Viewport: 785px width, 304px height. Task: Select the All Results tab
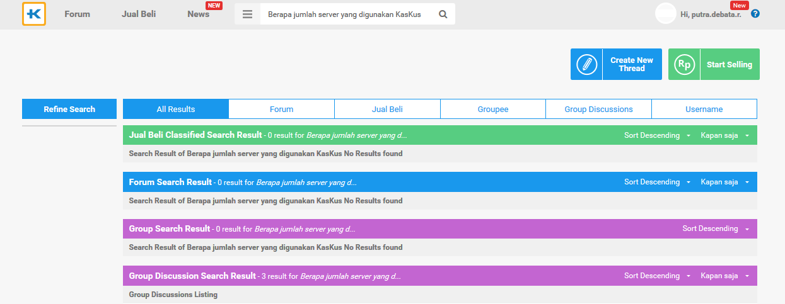coord(176,109)
